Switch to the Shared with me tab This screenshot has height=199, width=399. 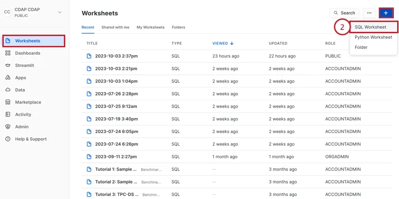click(115, 28)
